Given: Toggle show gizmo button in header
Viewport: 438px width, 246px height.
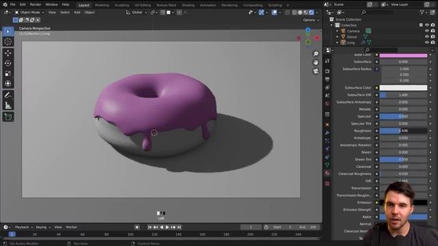Looking at the screenshot, I should [261, 12].
